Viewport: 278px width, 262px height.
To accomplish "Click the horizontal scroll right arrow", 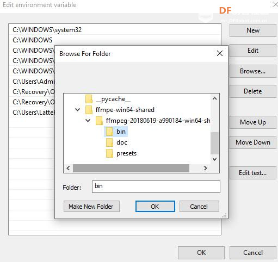I will [x=206, y=169].
